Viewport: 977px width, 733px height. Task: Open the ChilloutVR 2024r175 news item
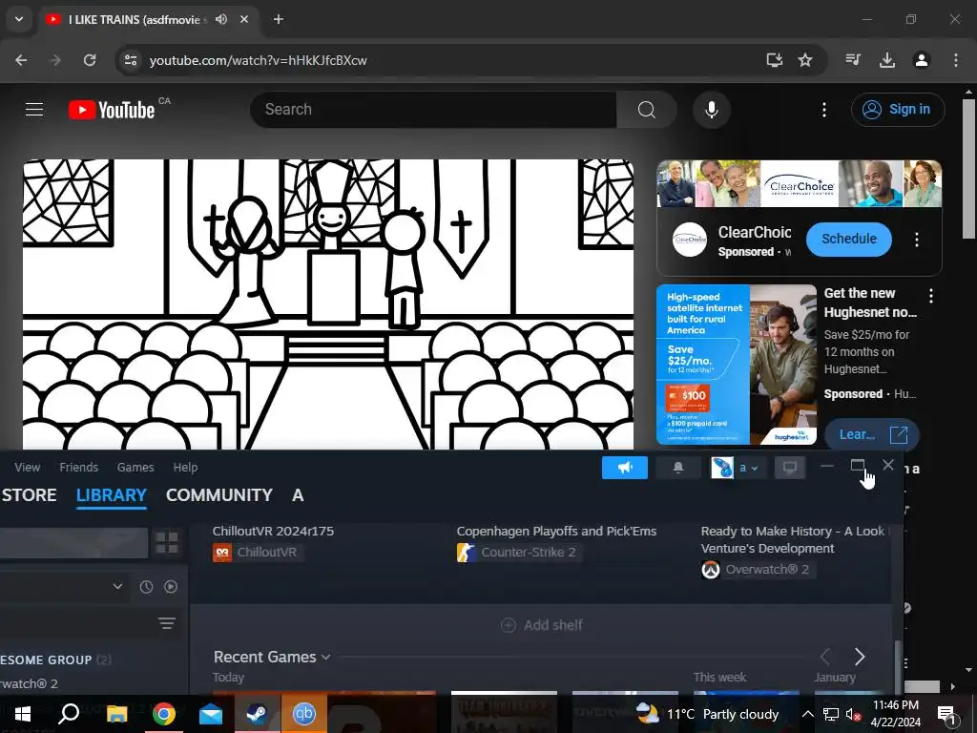(273, 531)
